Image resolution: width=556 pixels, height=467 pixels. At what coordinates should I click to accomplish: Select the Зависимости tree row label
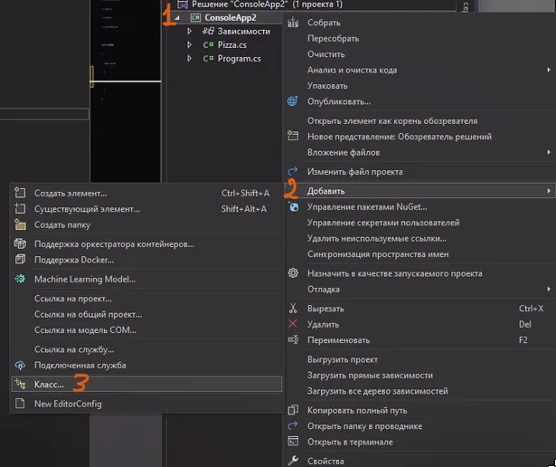(x=243, y=32)
